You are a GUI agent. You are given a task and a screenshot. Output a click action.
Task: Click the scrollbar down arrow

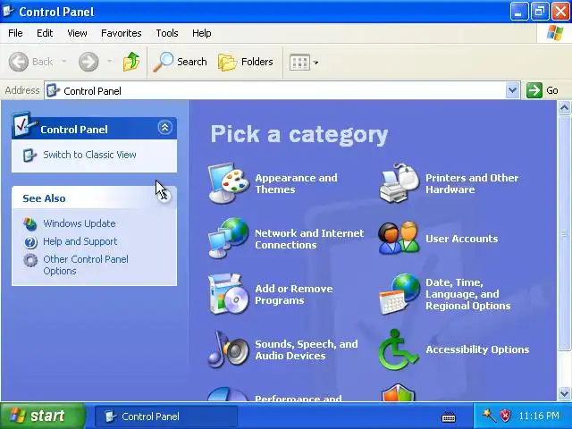tap(564, 393)
